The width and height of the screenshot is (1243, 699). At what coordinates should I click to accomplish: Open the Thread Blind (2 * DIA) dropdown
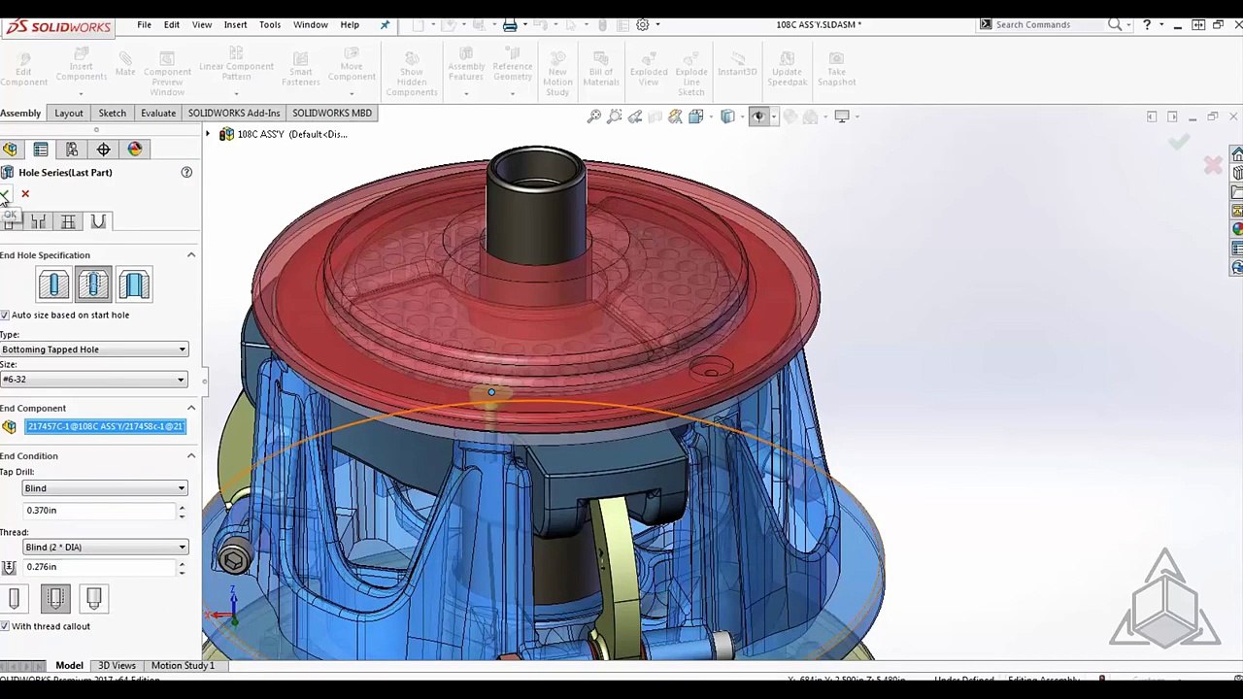(105, 548)
